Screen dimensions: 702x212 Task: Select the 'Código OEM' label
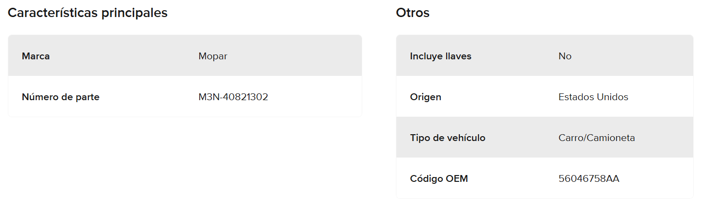(x=439, y=179)
